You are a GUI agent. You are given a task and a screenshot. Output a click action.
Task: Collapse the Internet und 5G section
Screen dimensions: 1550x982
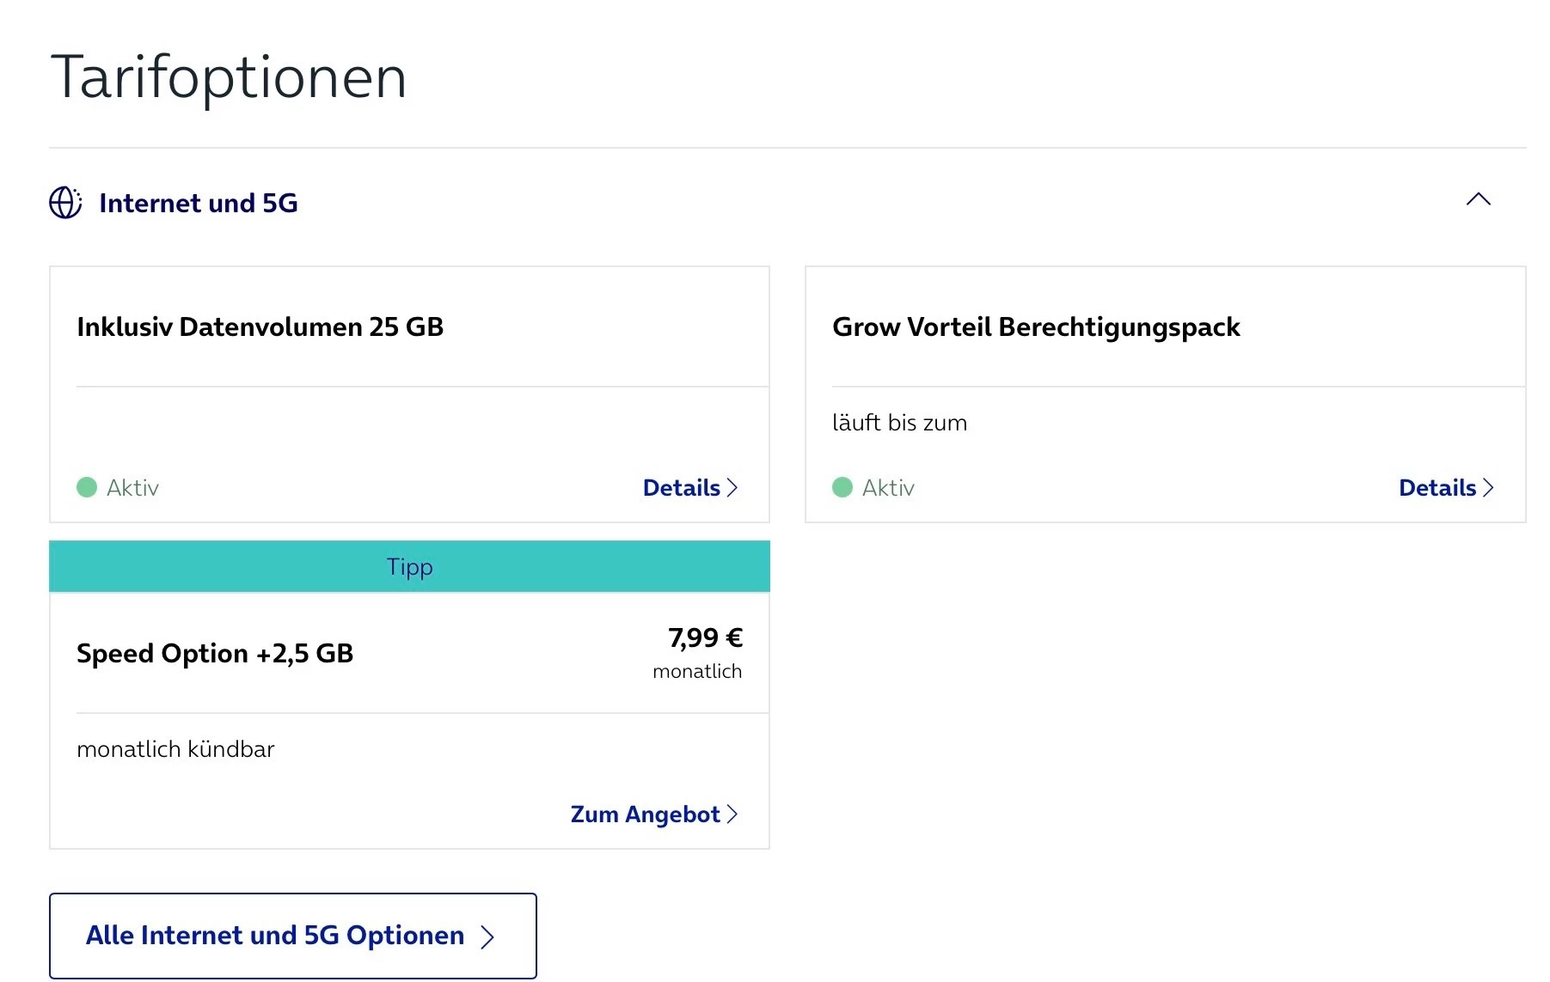pos(1478,199)
